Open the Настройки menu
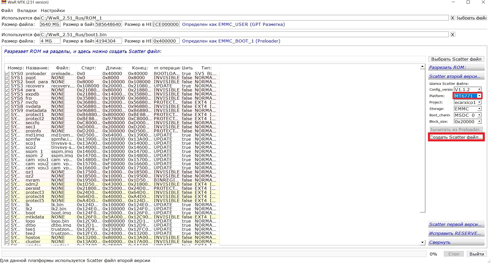Image resolution: width=491 pixels, height=263 pixels. tap(53, 10)
